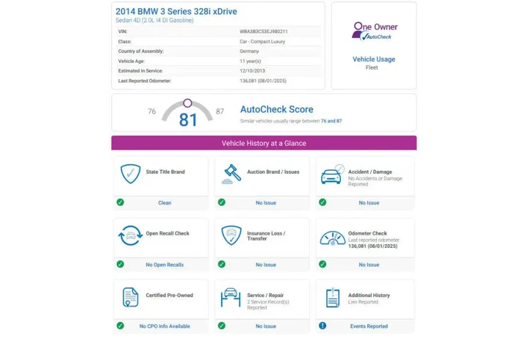Click the VIN value WBA3B3C53EJ980211
529x352 pixels.
(x=264, y=32)
